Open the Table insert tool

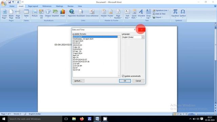pos(26,14)
